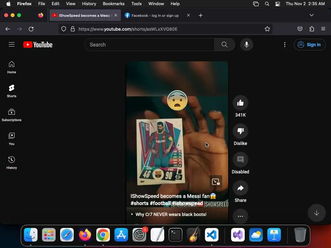Open the related video icon in the short

tap(216, 181)
